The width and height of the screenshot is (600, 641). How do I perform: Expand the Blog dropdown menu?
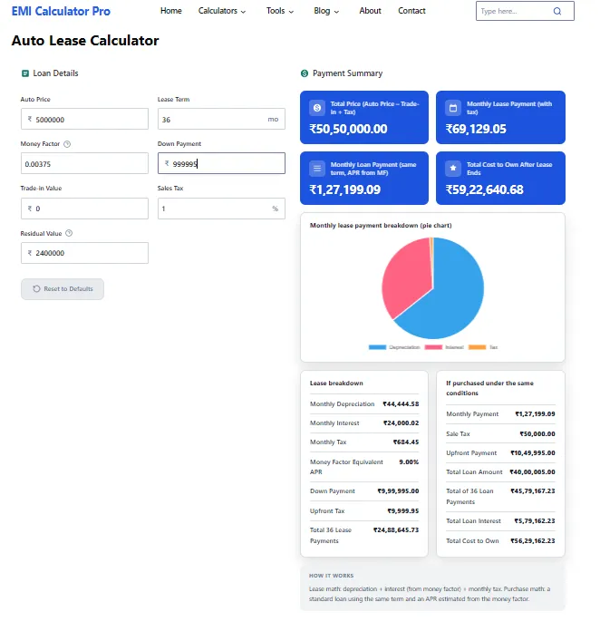click(326, 11)
